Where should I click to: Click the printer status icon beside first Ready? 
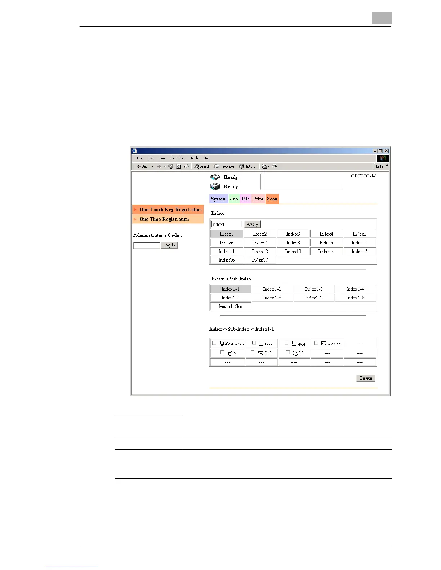point(215,177)
